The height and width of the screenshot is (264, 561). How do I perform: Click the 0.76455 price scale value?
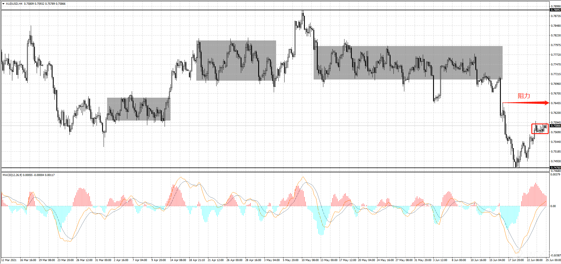[x=555, y=103]
